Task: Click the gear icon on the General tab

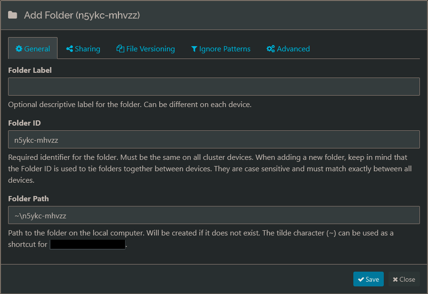Action: pyautogui.click(x=19, y=49)
